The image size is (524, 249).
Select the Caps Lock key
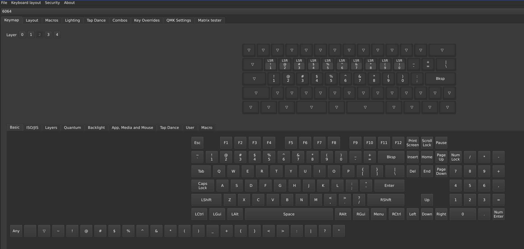pos(202,186)
